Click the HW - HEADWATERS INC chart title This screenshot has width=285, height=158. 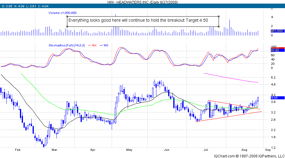click(x=142, y=2)
